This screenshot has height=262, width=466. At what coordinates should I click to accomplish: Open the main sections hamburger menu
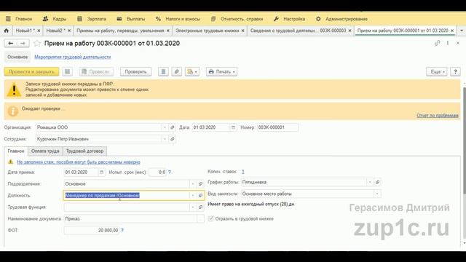8,19
